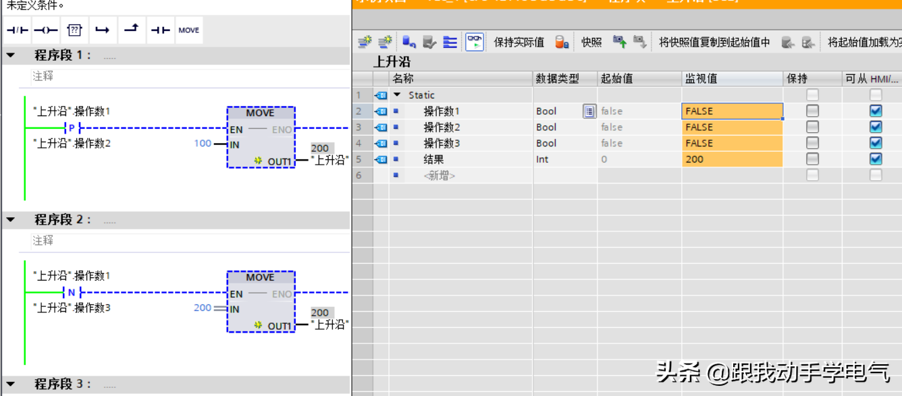The image size is (902, 396).
Task: Click the expanded mode list icon
Action: point(450,42)
